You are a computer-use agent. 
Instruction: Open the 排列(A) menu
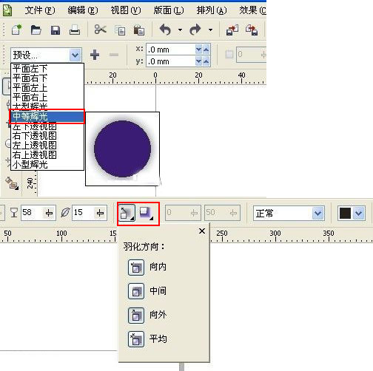(x=212, y=10)
